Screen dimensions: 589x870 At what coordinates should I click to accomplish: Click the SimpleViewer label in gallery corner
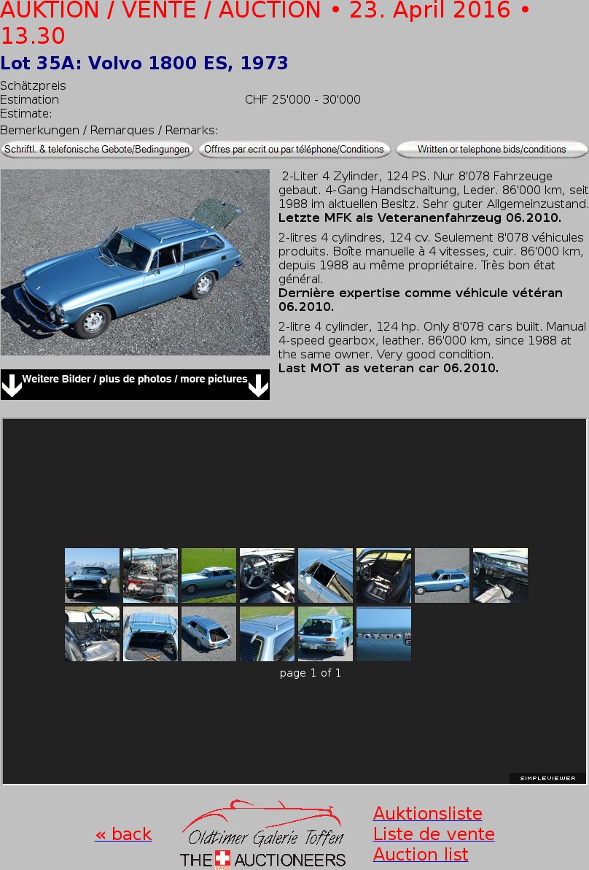(547, 779)
